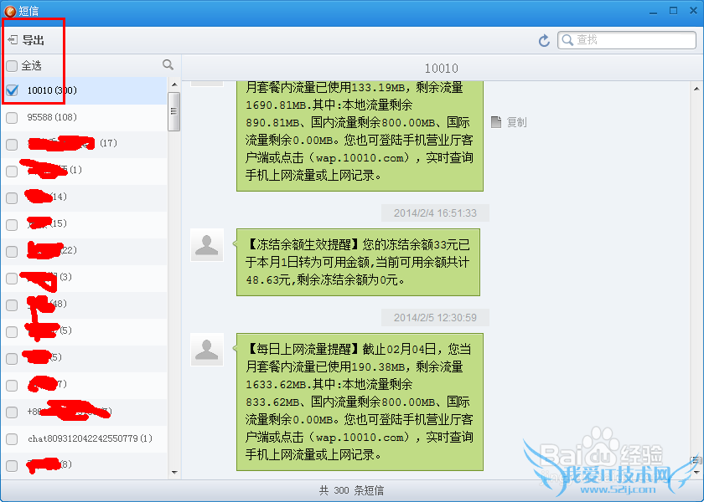Click the magnifier icon inside the 查找 box
This screenshot has width=704, height=502.
[x=567, y=40]
